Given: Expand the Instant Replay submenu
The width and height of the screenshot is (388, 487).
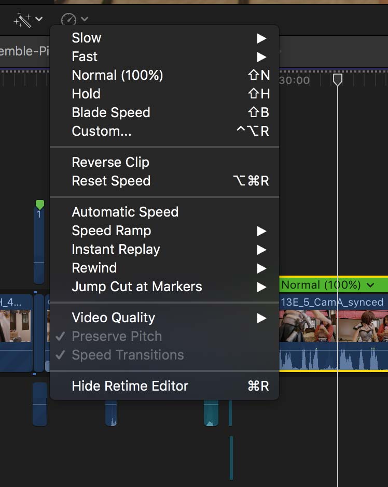Looking at the screenshot, I should click(x=164, y=249).
